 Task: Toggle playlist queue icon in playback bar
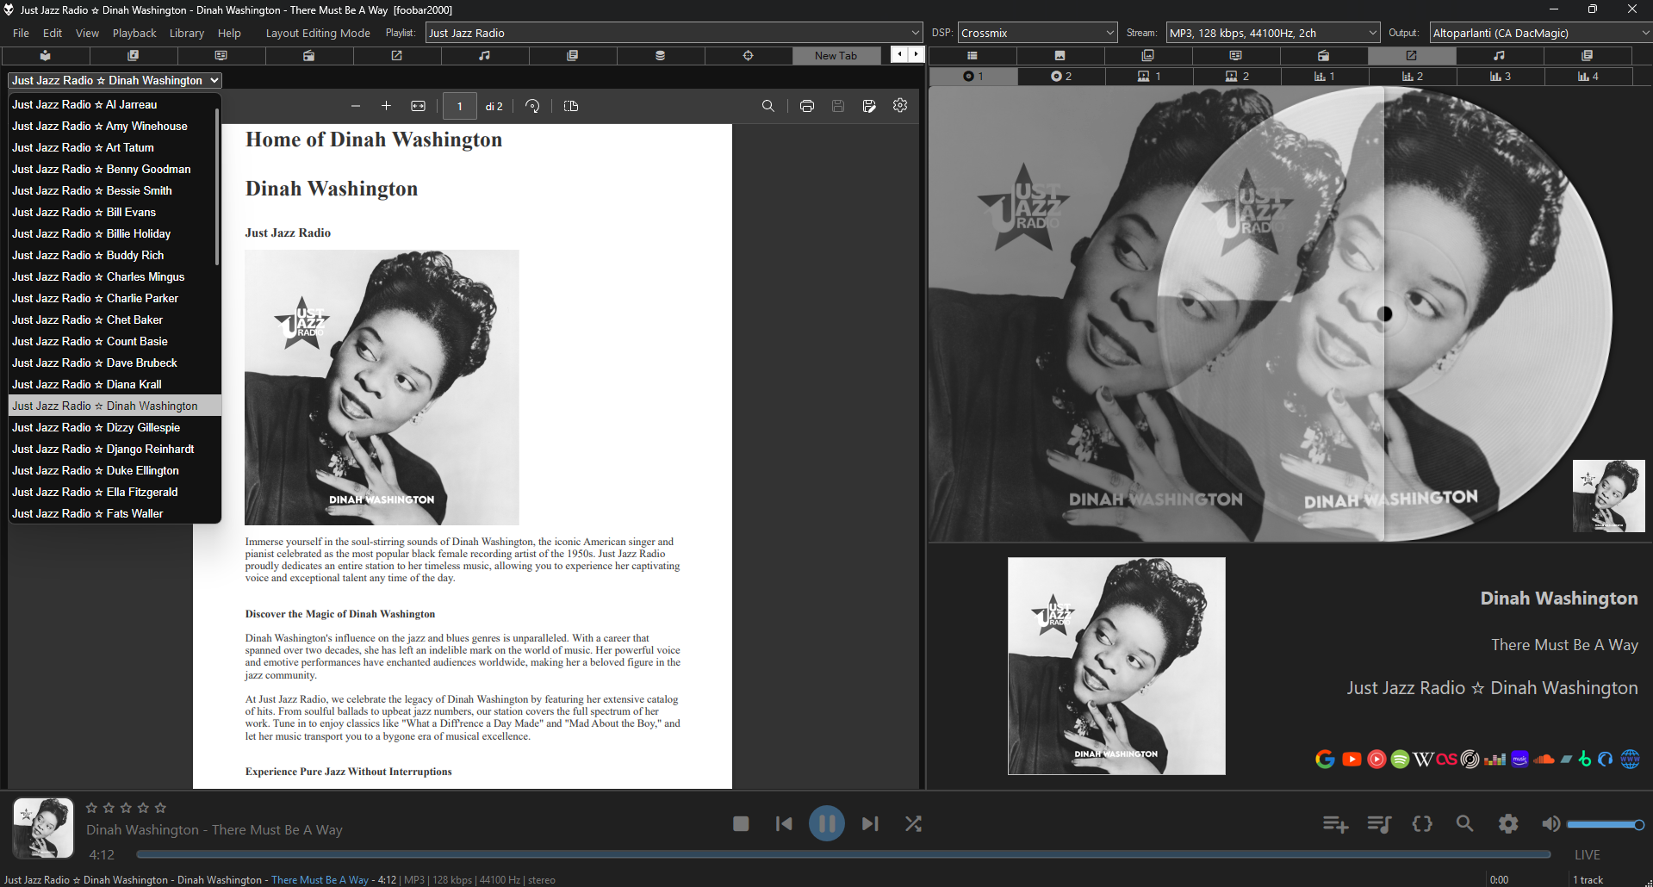(x=1379, y=824)
